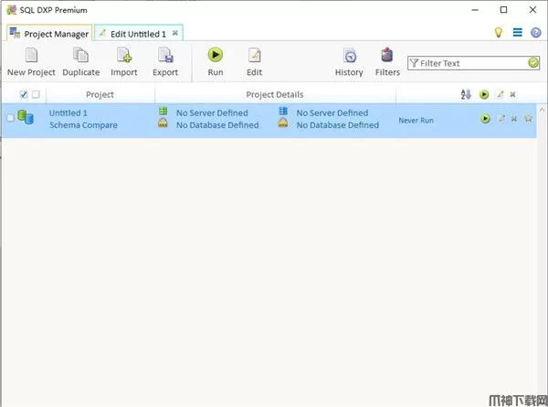Minimize the SQL DXP Premium window

[x=475, y=10]
